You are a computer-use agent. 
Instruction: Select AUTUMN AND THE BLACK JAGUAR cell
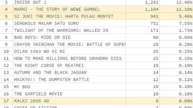click(69, 72)
